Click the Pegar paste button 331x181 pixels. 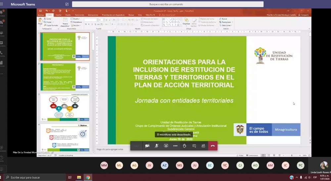[40, 22]
